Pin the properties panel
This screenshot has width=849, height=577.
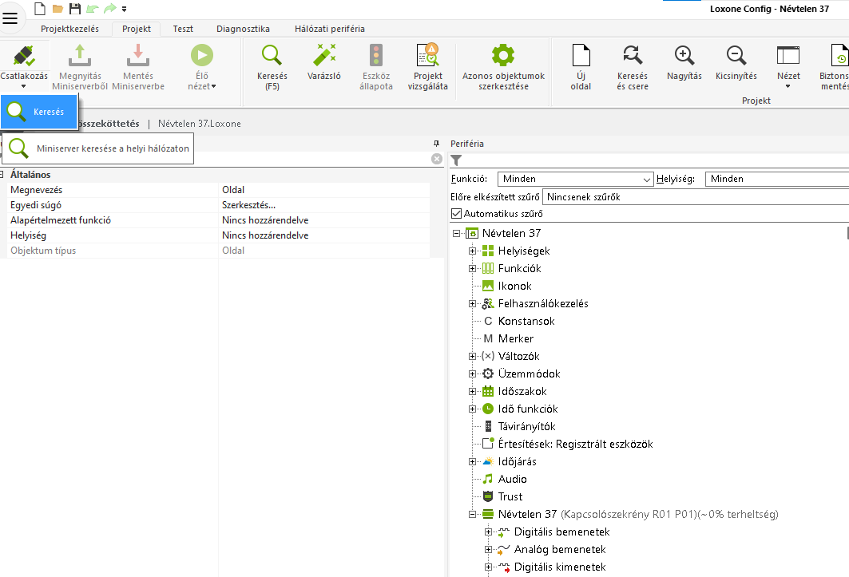(x=436, y=144)
